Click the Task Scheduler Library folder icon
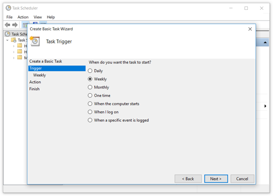The image size is (273, 196). tap(14, 40)
